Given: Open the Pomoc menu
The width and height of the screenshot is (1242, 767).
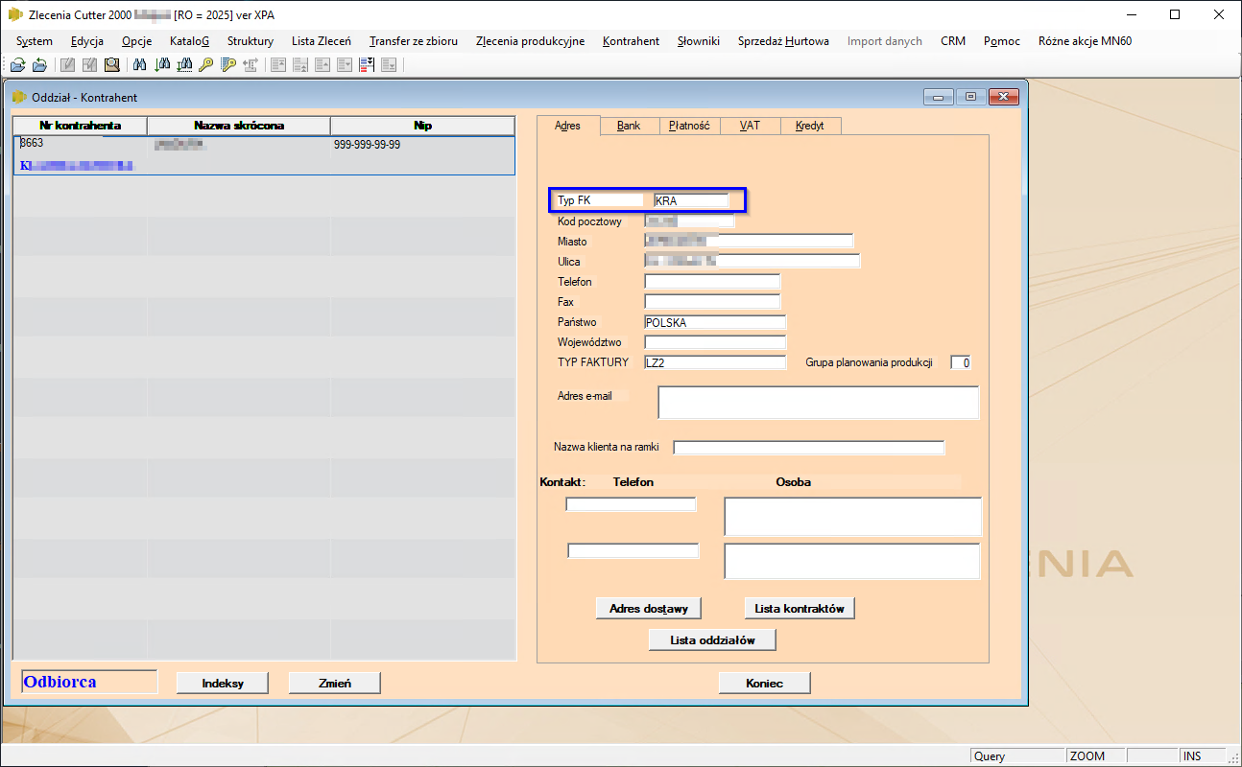Looking at the screenshot, I should pos(1002,41).
